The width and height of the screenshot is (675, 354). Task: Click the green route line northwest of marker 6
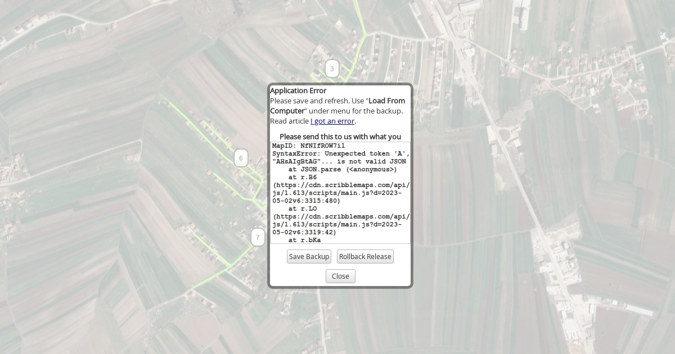click(191, 121)
